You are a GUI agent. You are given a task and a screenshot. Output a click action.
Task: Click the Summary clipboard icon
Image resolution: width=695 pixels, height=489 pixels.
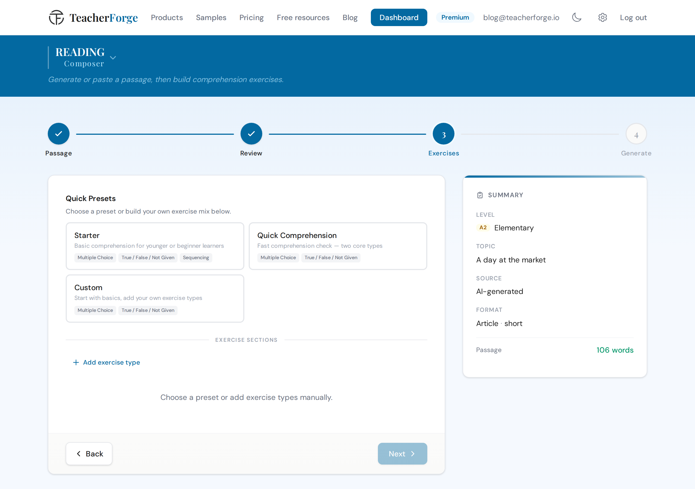480,195
